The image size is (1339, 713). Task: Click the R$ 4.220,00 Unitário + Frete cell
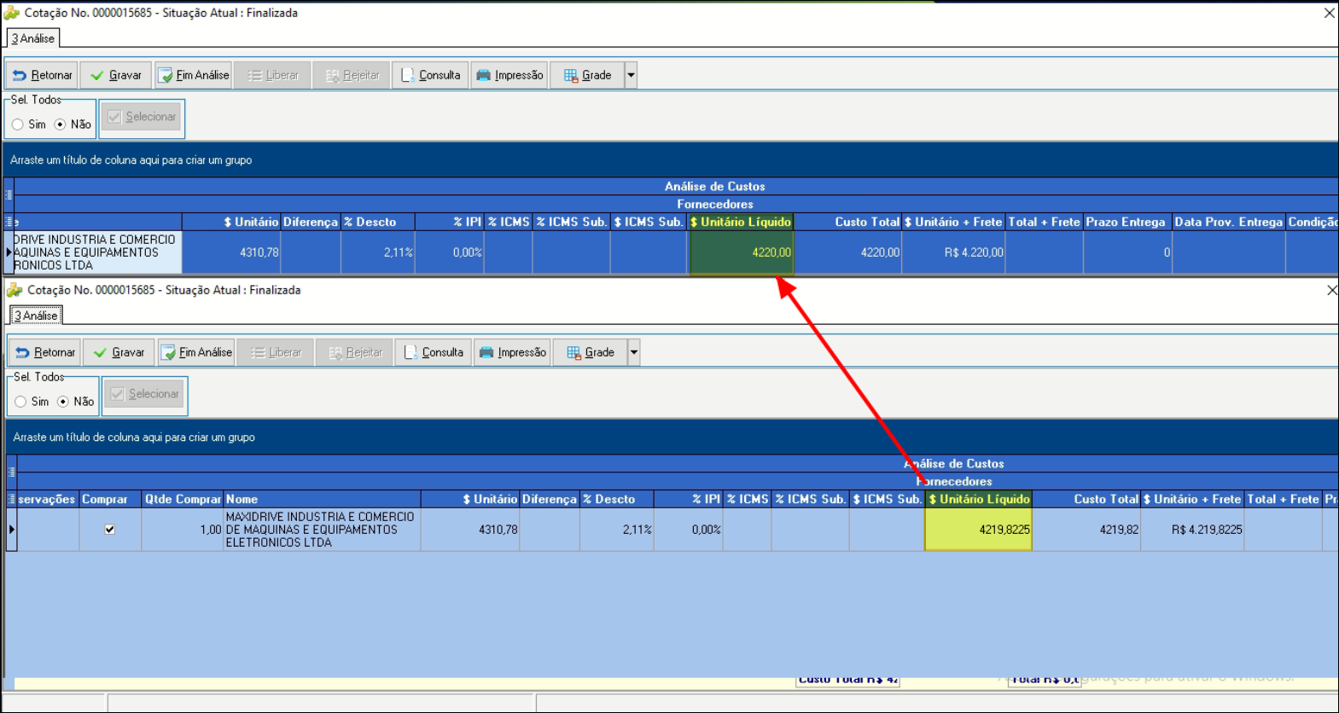click(x=953, y=252)
